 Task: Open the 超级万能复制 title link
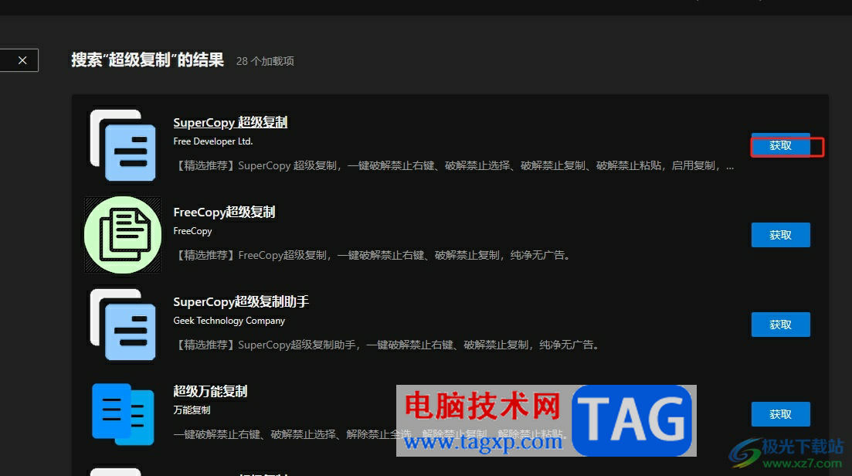tap(210, 391)
